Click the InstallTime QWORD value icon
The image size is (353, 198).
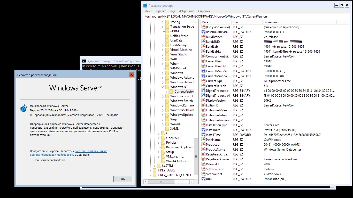(203, 135)
